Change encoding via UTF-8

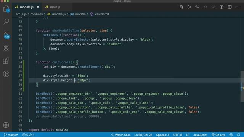178,135
